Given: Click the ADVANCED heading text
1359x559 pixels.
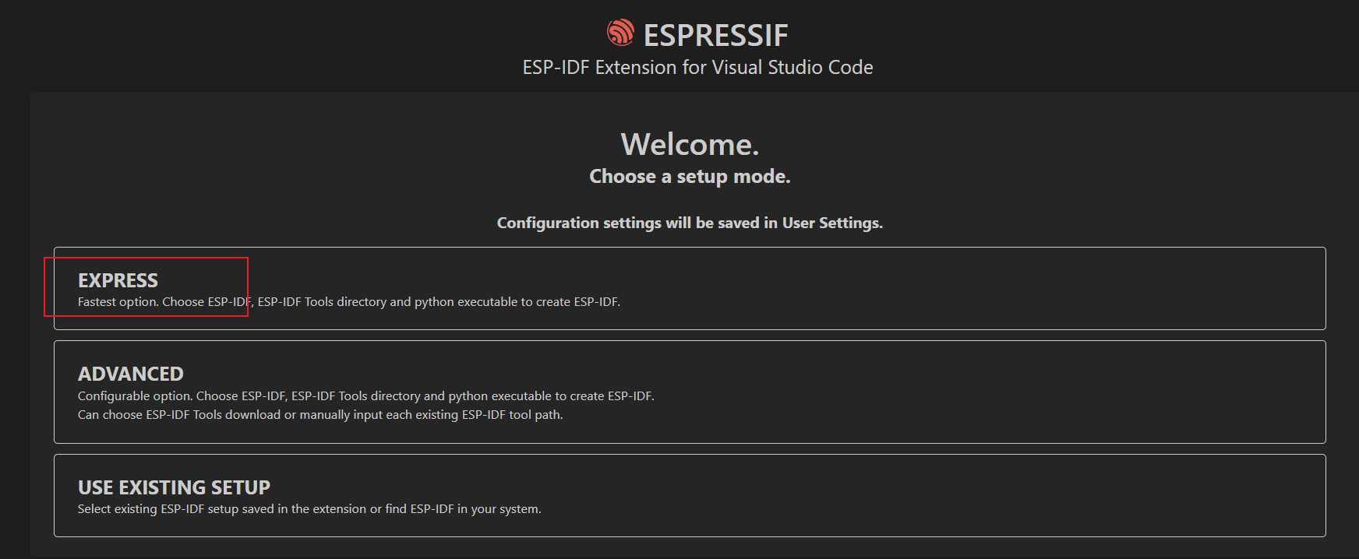Looking at the screenshot, I should (130, 374).
